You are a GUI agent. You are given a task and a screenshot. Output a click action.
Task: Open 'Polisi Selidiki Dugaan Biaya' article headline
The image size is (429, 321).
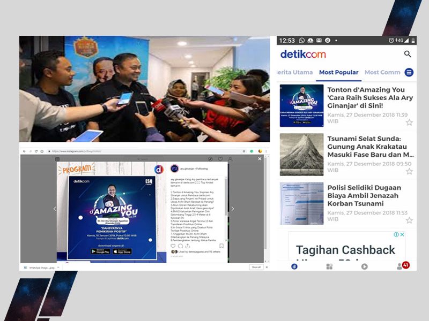tap(364, 197)
